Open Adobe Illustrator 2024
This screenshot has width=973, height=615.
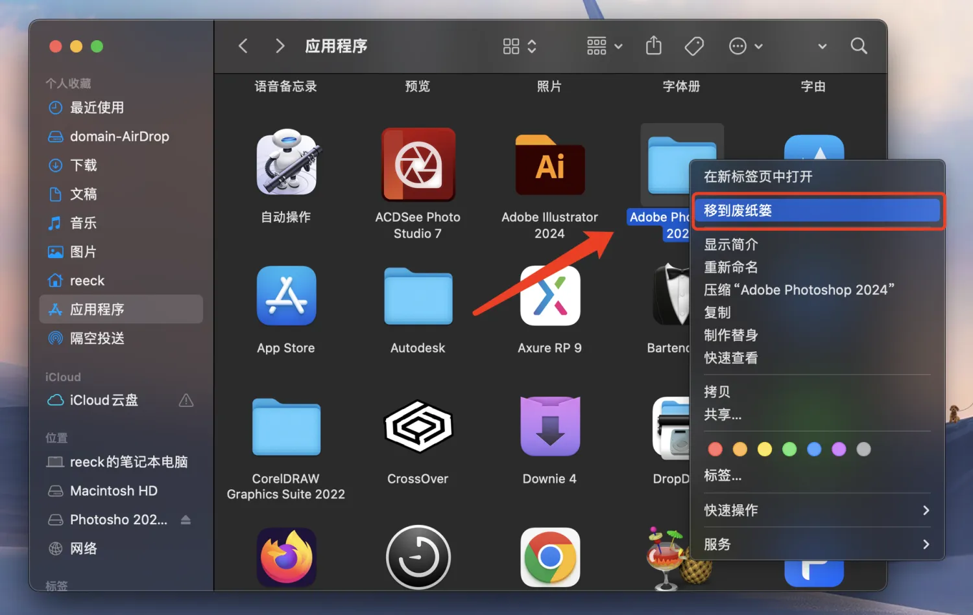pyautogui.click(x=549, y=164)
